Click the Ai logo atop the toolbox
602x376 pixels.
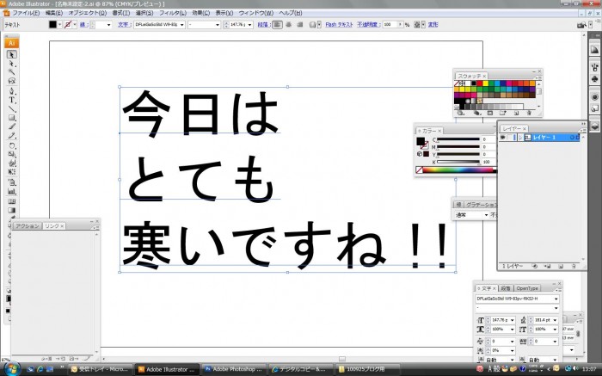click(x=11, y=43)
